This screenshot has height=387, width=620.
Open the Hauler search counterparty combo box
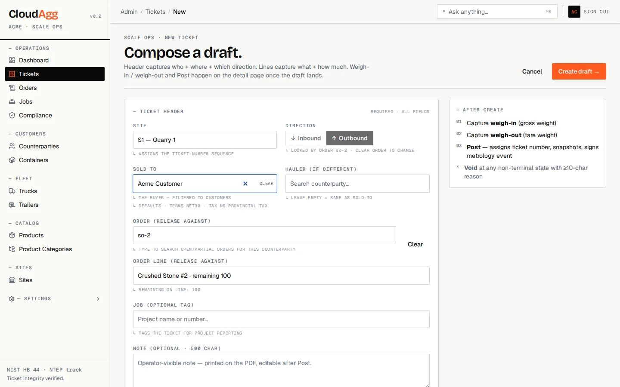coord(357,184)
